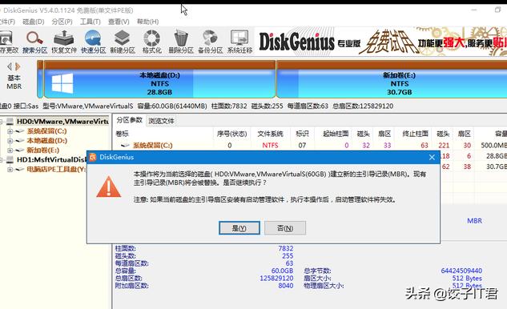The image size is (507, 309).
Task: Expand 系统保留(C:) tree node
Action: click(10, 131)
